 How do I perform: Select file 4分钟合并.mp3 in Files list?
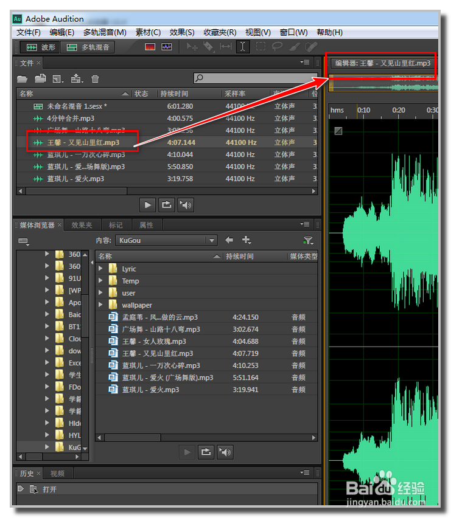[167, 119]
